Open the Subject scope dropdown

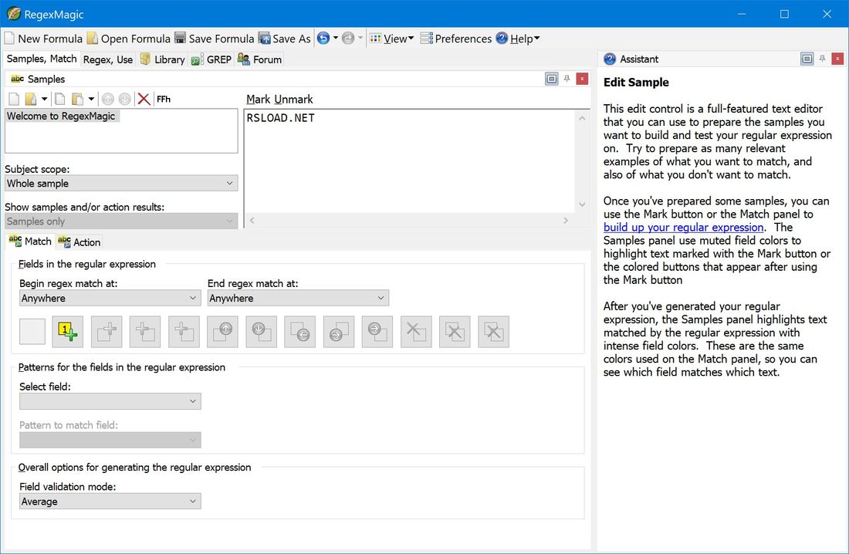point(229,183)
